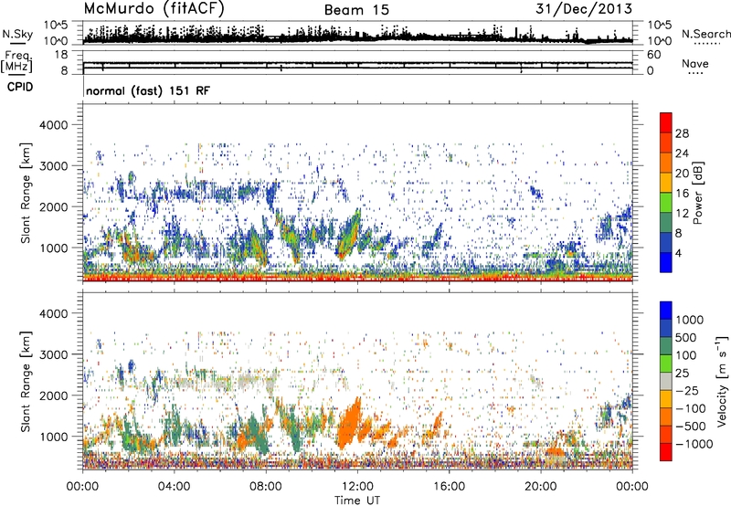Select the Beam 15 label
Screen dimensions: 731x506
tap(356, 10)
